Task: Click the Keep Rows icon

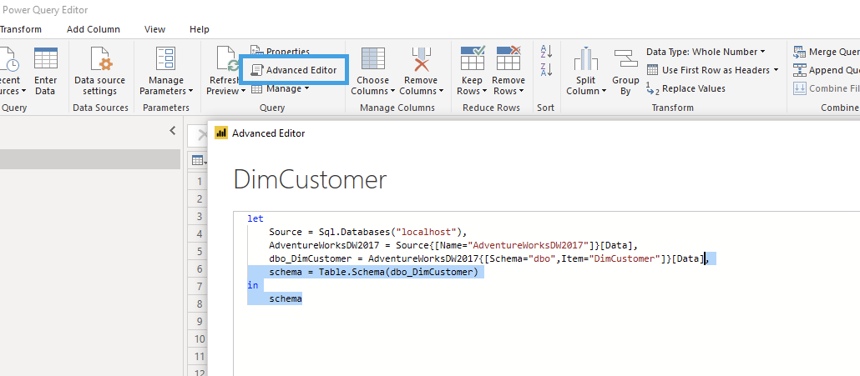Action: (x=473, y=58)
